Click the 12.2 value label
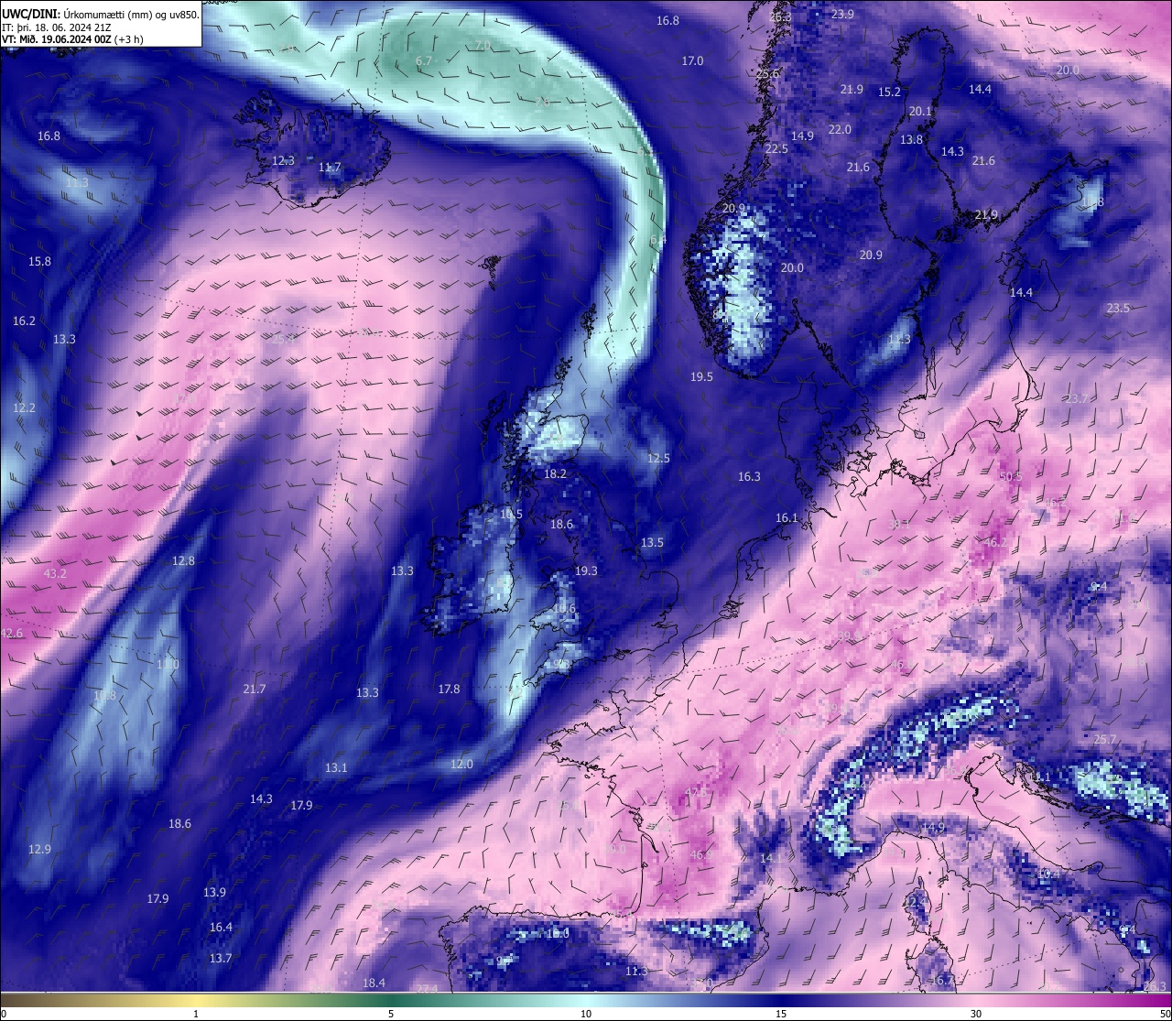Screen dimensions: 1172x1021 [24, 407]
